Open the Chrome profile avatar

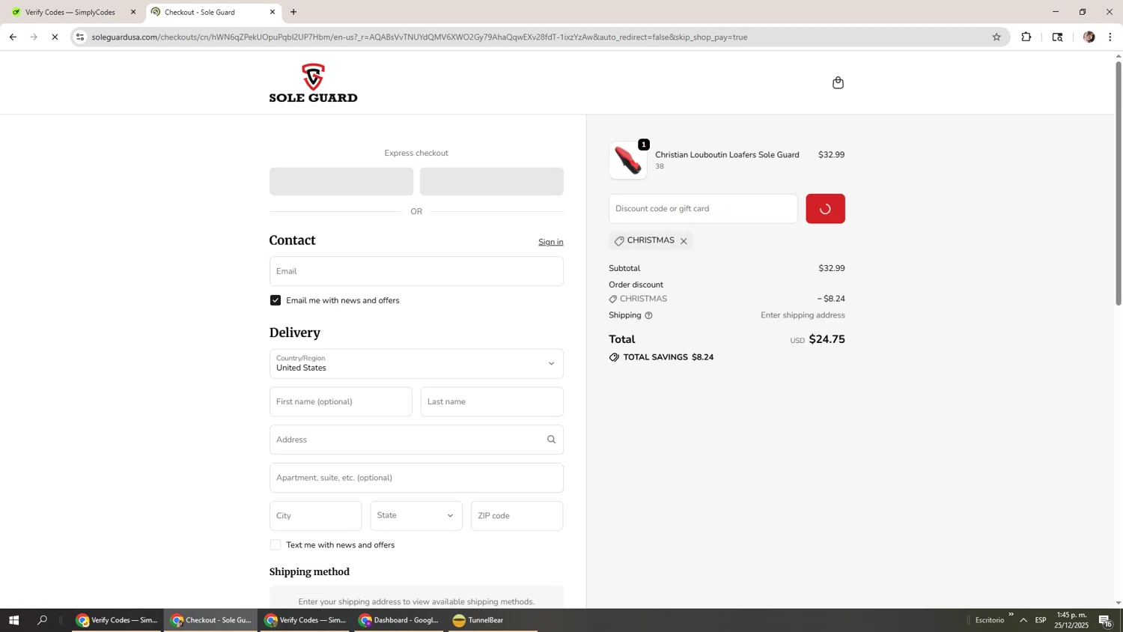click(x=1089, y=37)
